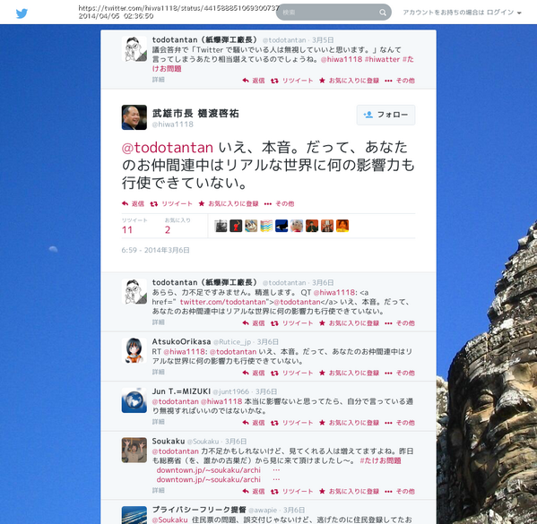The width and height of the screenshot is (537, 524).
Task: Click @hiwa1118 handle under the mayor's name
Action: tap(173, 125)
